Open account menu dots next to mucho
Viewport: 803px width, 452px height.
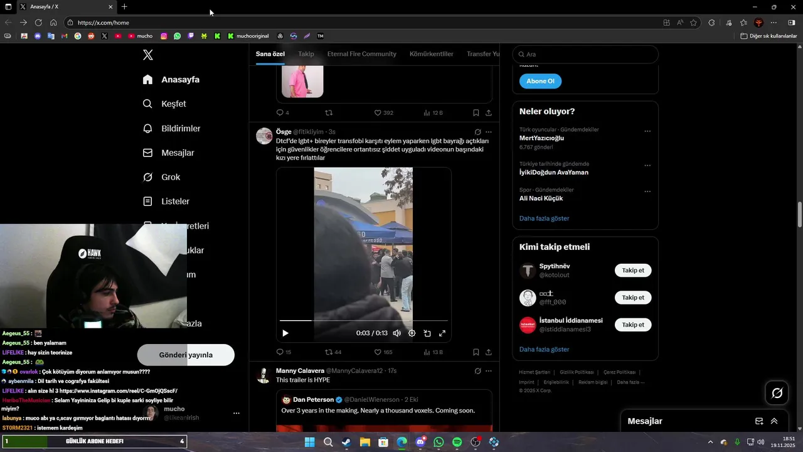237,413
